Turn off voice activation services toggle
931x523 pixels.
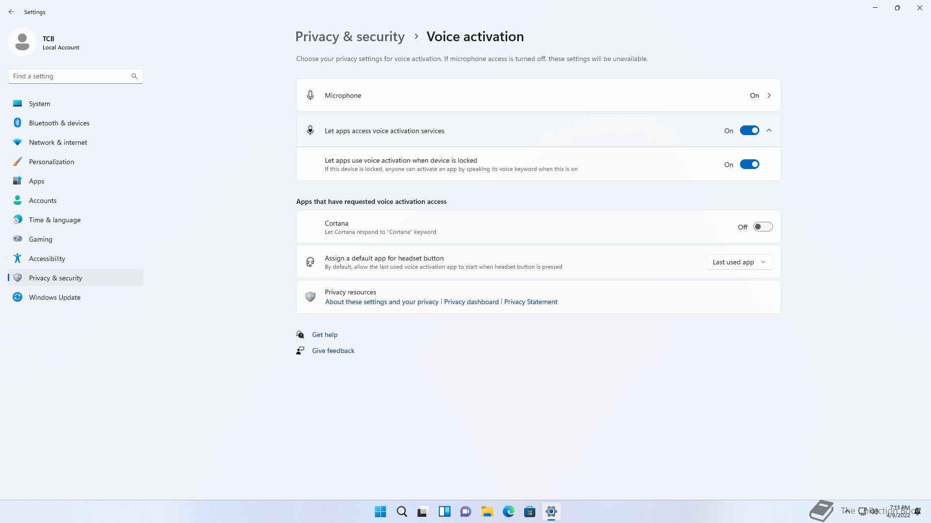(x=749, y=131)
